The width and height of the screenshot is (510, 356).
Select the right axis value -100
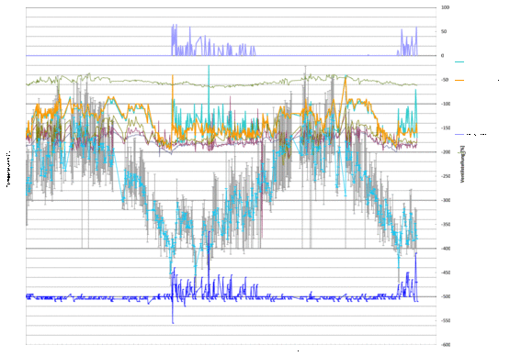[446, 104]
